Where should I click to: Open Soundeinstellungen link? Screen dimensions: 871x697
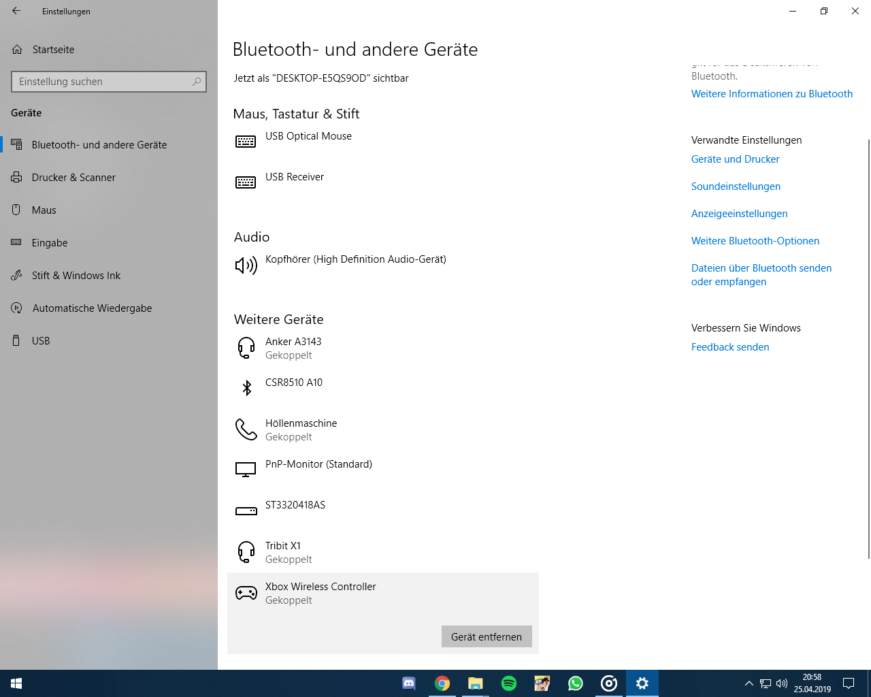(x=736, y=187)
